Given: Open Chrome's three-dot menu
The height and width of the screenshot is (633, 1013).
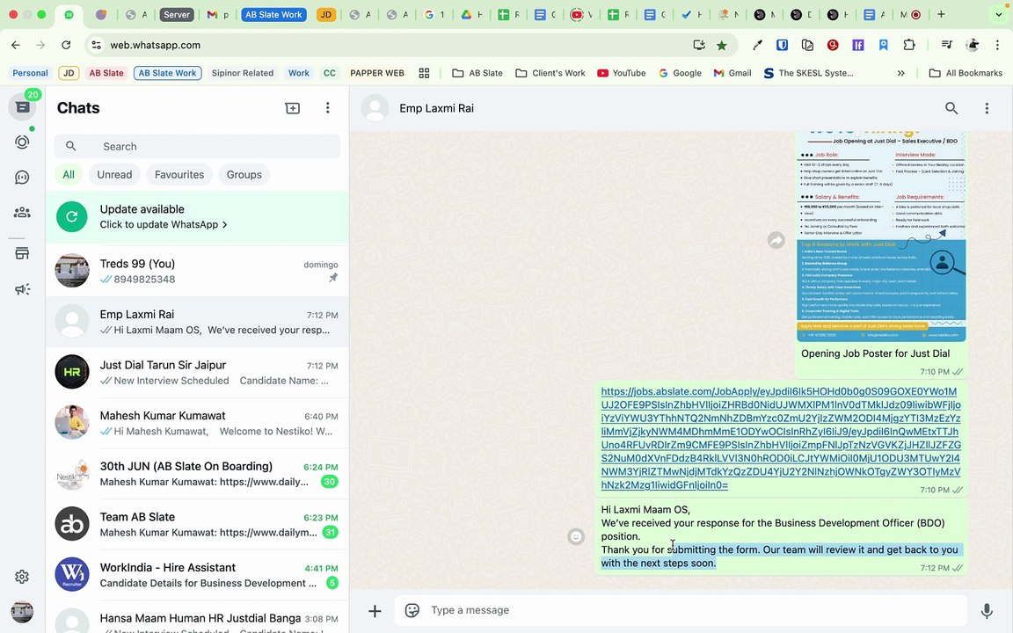Looking at the screenshot, I should (x=997, y=45).
